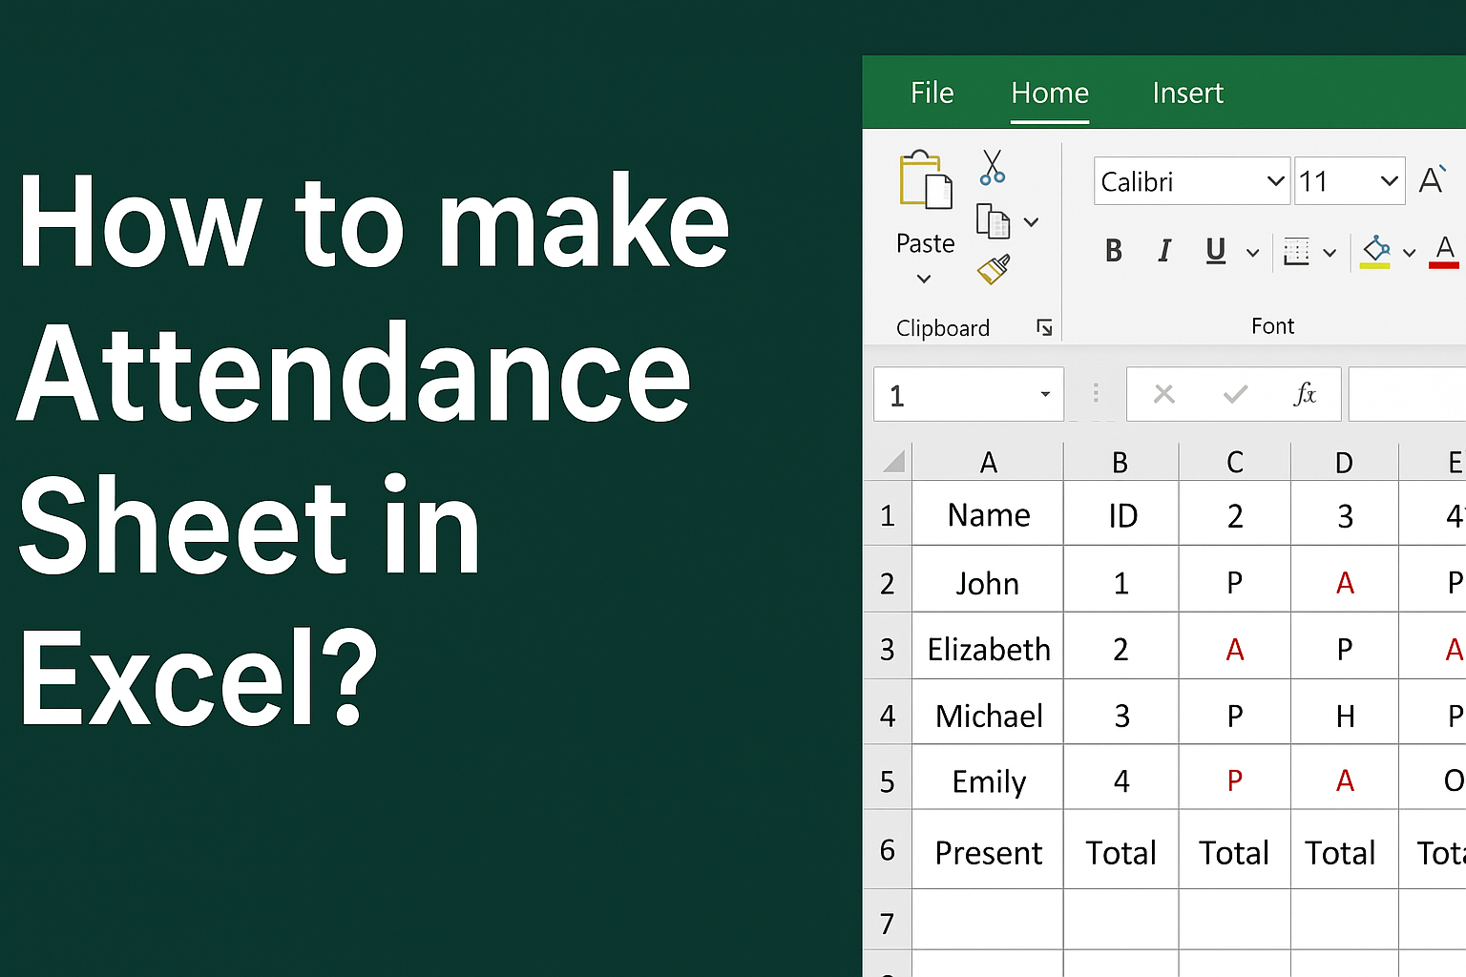Click the Grow Font icon
The height and width of the screenshot is (977, 1466).
click(x=1432, y=177)
